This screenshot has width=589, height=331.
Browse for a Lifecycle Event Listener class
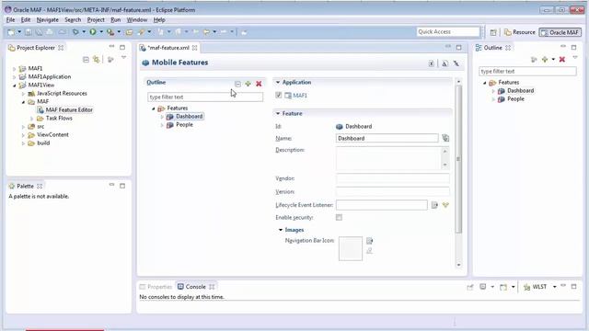[434, 205]
